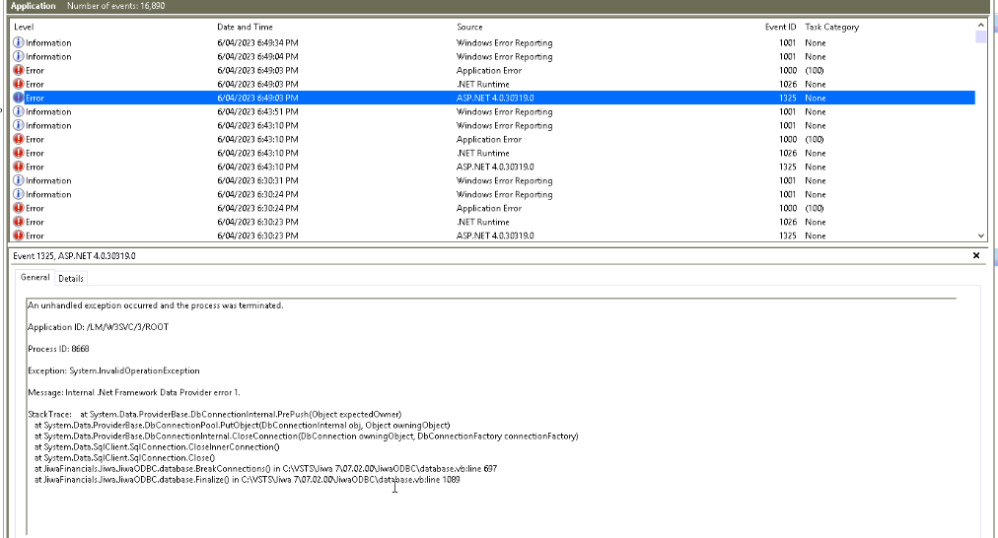Click the Error icon of the 6:43:10 PM ASP.NET event
The width and height of the screenshot is (998, 538).
click(x=19, y=168)
